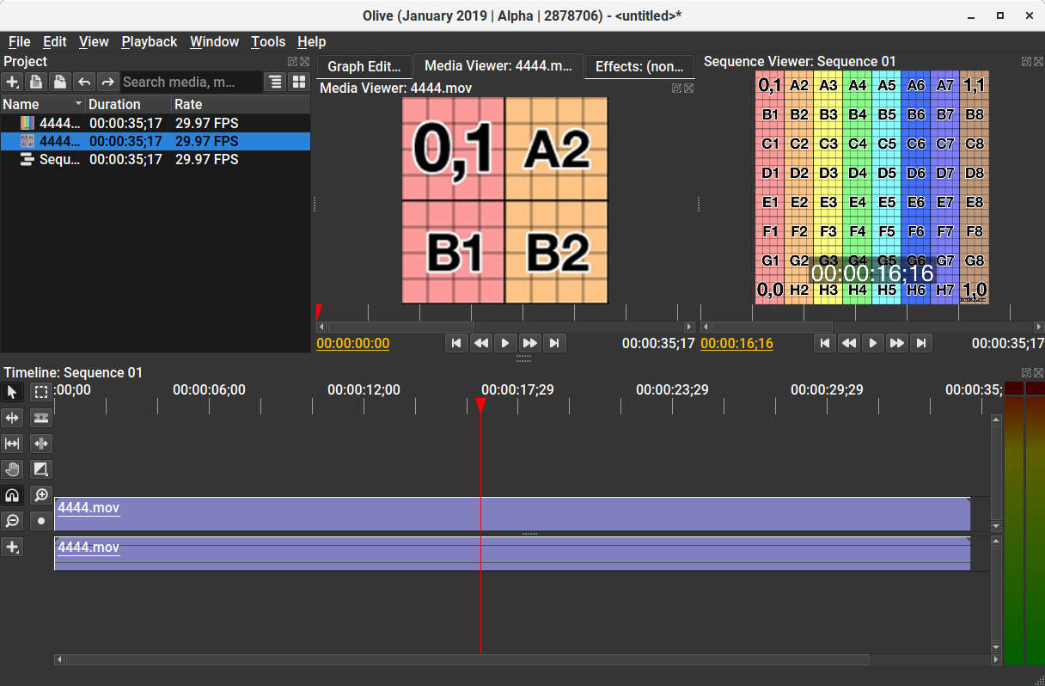Select the Transition tool
The image size is (1045, 686).
coord(40,469)
